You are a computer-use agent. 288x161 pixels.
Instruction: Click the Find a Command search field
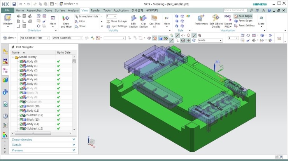[x=235, y=10]
